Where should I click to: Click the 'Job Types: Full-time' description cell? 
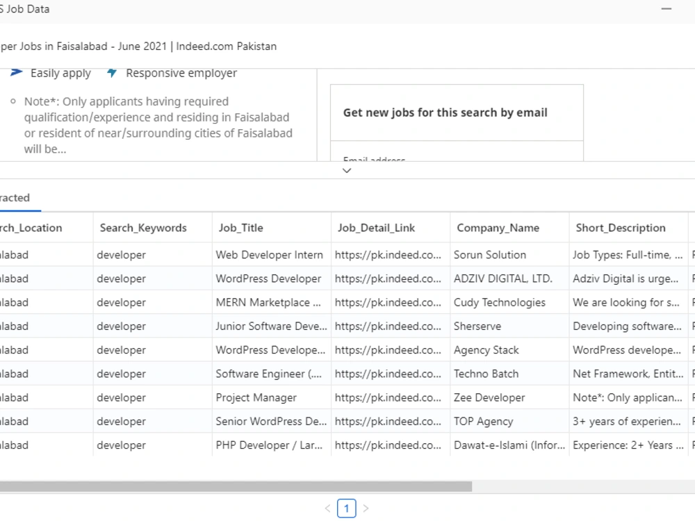click(x=628, y=255)
